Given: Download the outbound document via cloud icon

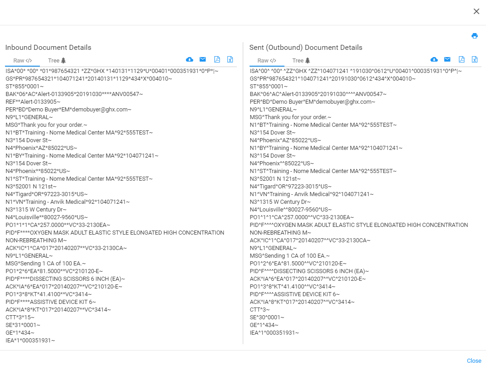Looking at the screenshot, I should pyautogui.click(x=434, y=60).
